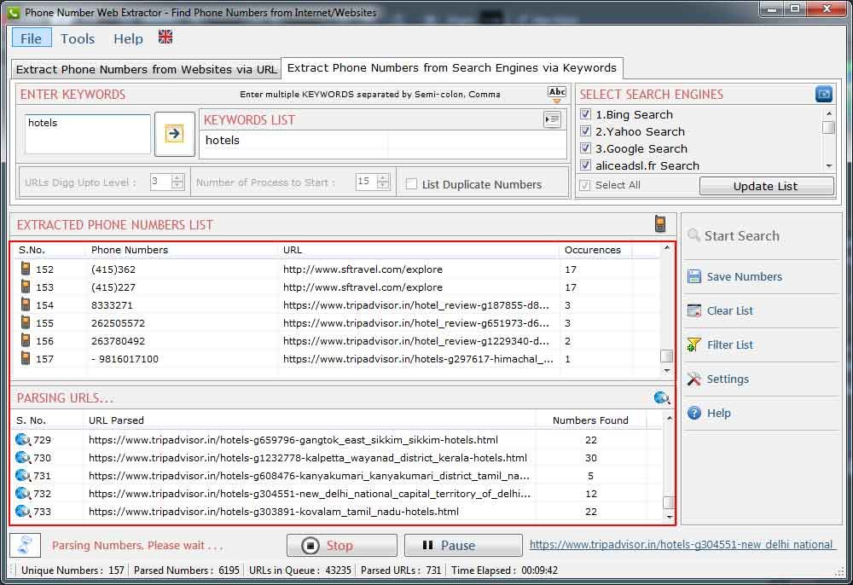Click the app phone icon in title bar
This screenshot has width=853, height=585.
tap(13, 12)
